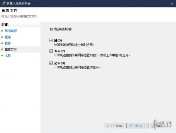Click the firewall wizard title bar icon

(4, 3)
